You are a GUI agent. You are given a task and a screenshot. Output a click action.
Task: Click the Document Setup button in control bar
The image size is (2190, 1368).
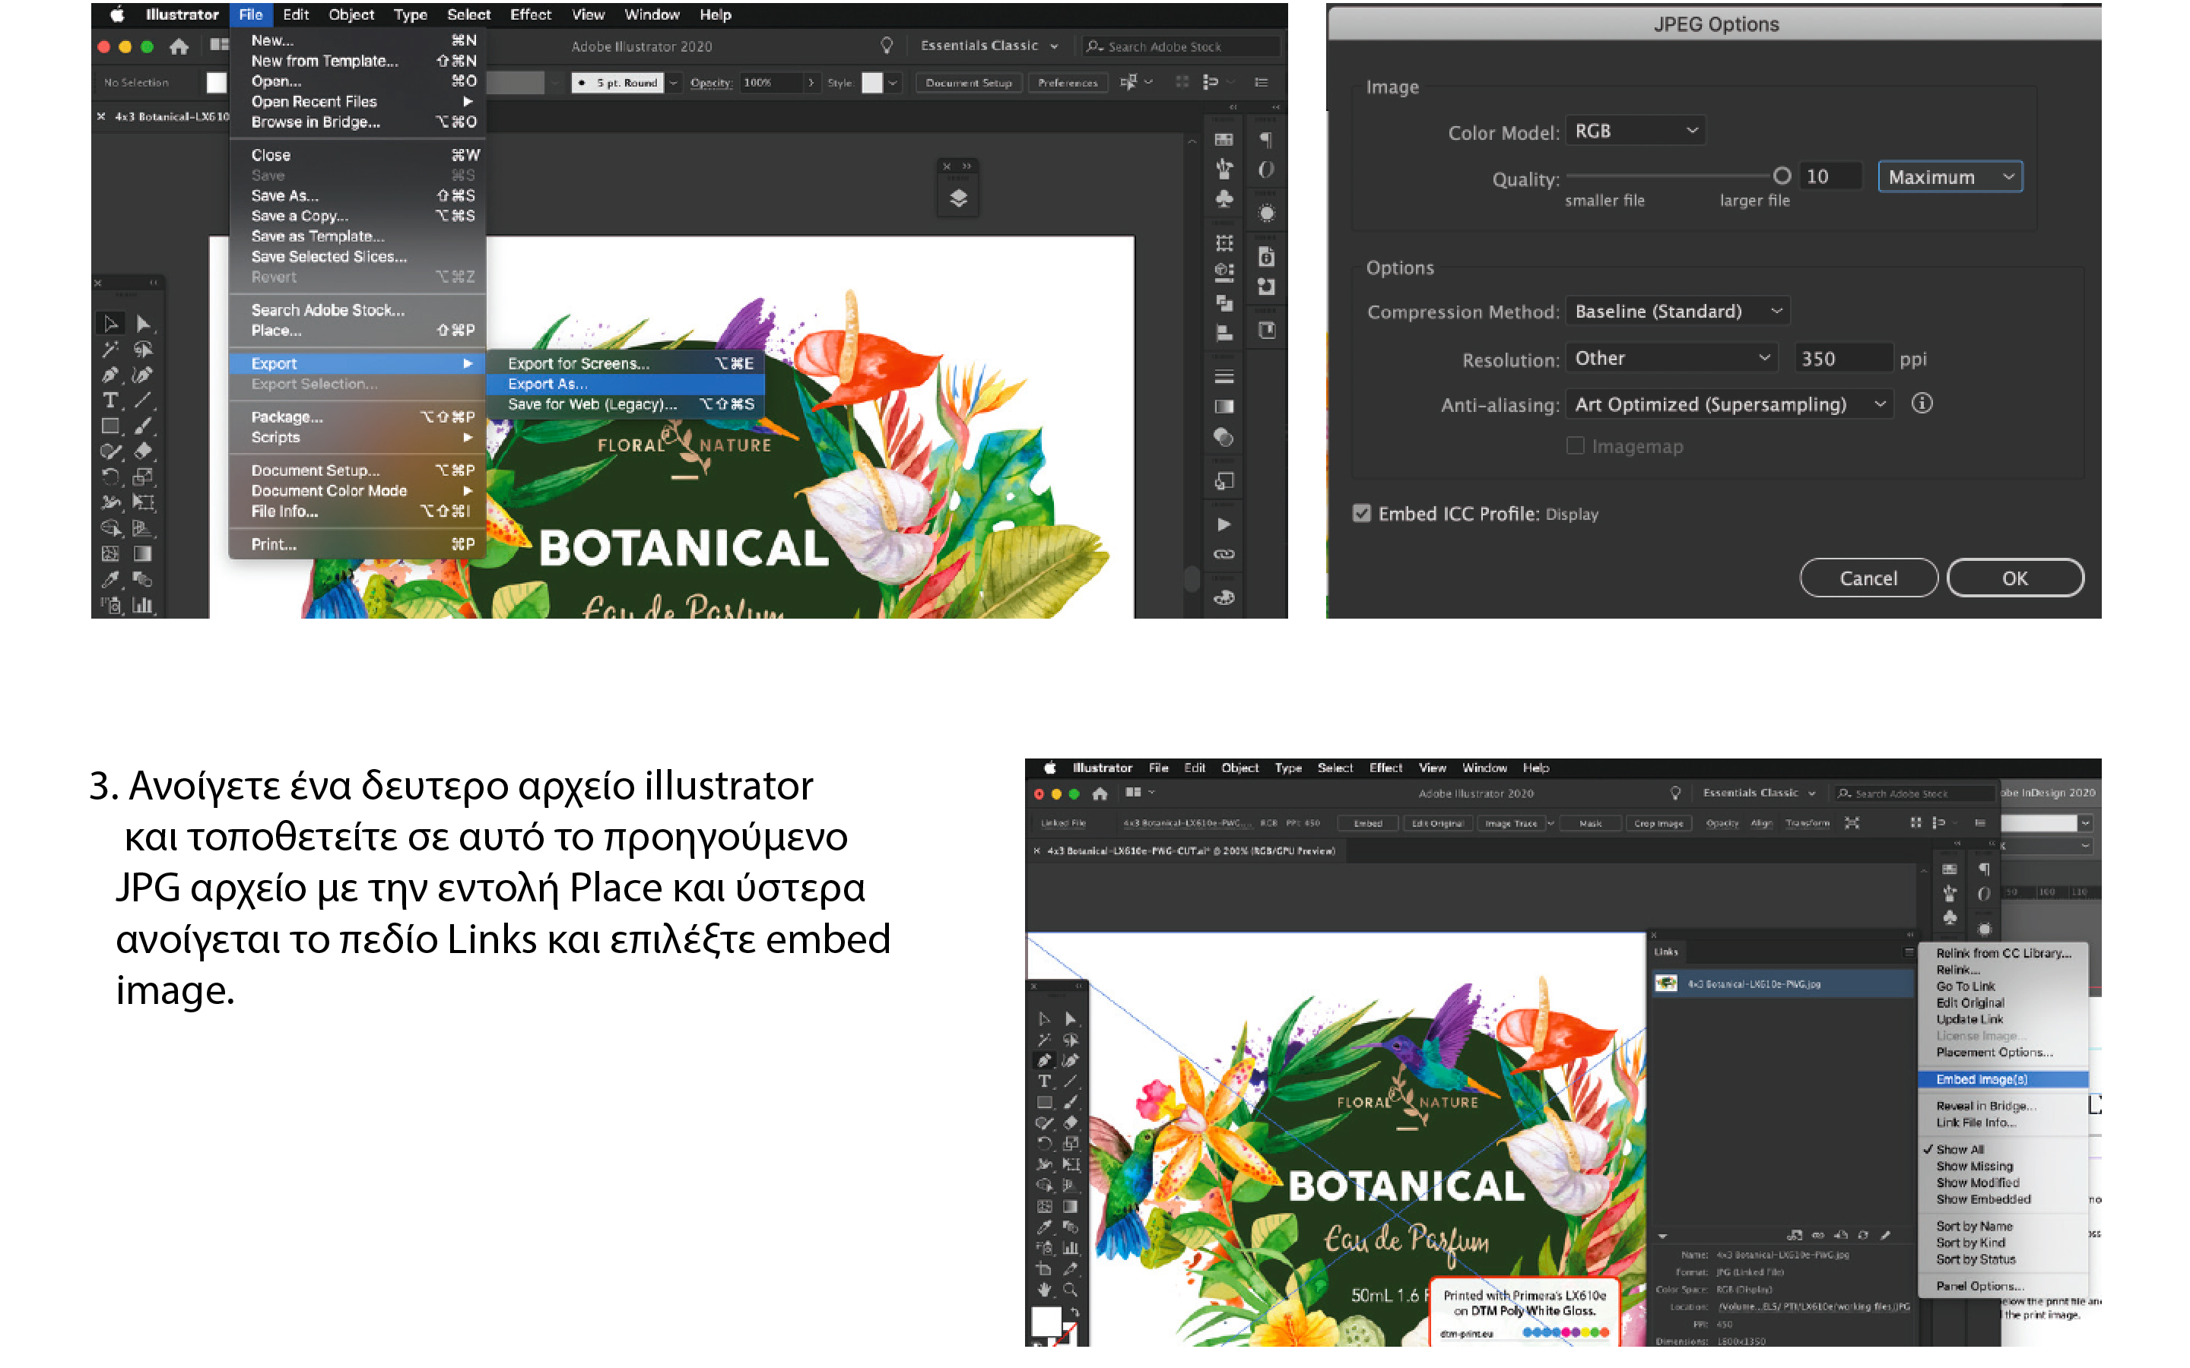tap(968, 82)
